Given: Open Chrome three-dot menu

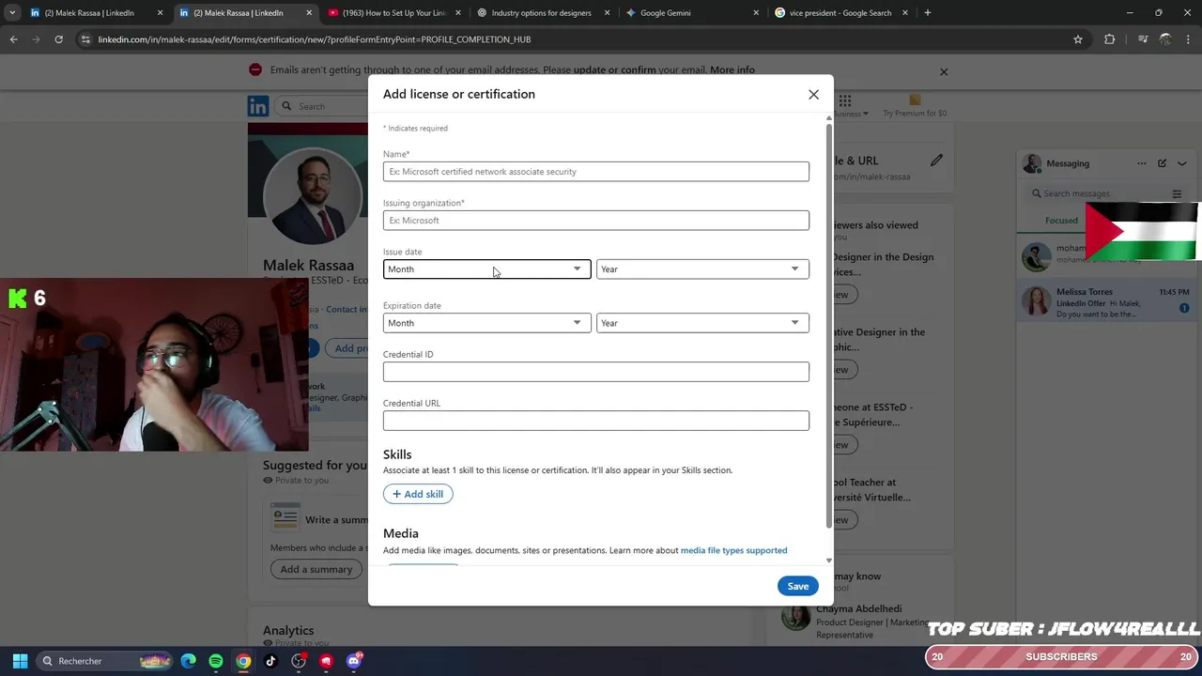Looking at the screenshot, I should (x=1189, y=39).
